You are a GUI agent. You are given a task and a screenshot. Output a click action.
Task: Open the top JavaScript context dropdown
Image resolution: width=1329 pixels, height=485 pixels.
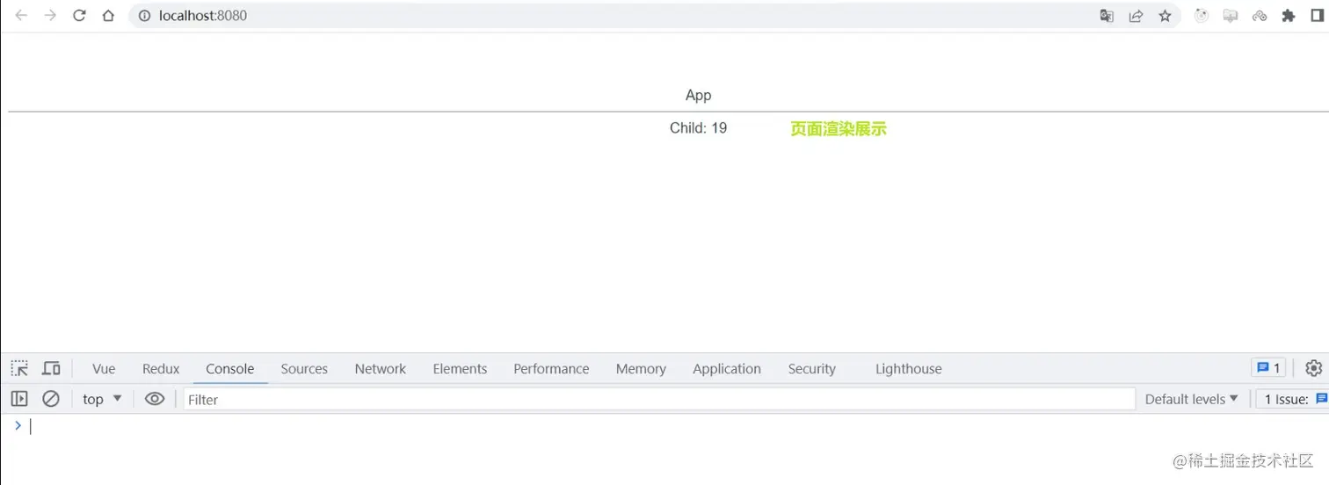(102, 399)
